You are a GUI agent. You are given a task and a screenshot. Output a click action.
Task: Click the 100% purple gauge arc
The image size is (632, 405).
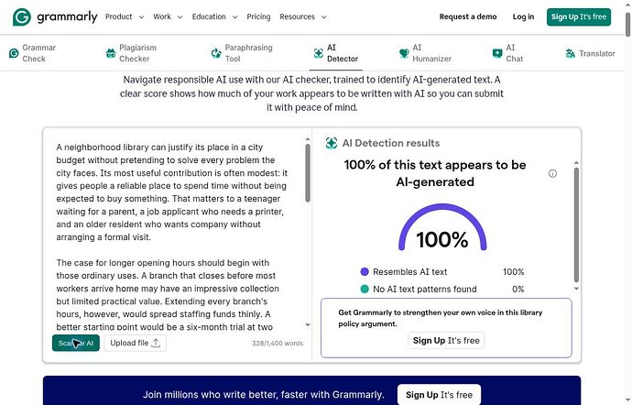(x=442, y=206)
